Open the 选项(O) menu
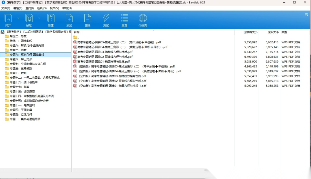Viewport: 311px width, 179px height. click(42, 8)
